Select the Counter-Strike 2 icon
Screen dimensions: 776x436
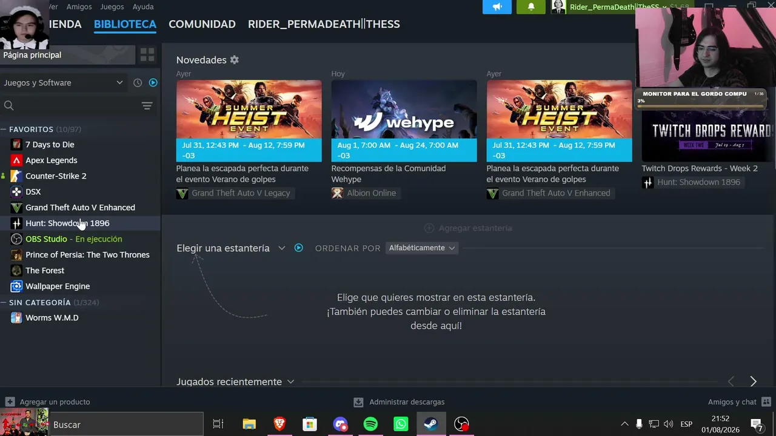(16, 176)
